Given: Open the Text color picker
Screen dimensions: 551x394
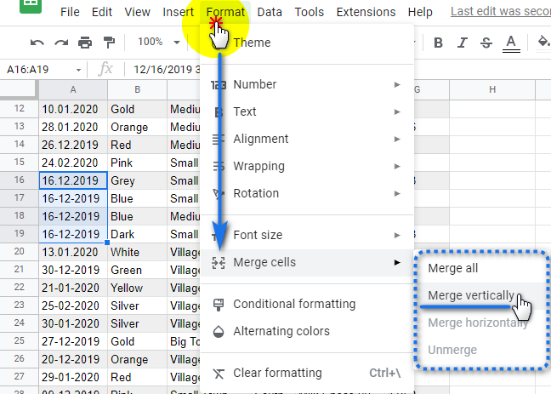Looking at the screenshot, I should pyautogui.click(x=511, y=43).
